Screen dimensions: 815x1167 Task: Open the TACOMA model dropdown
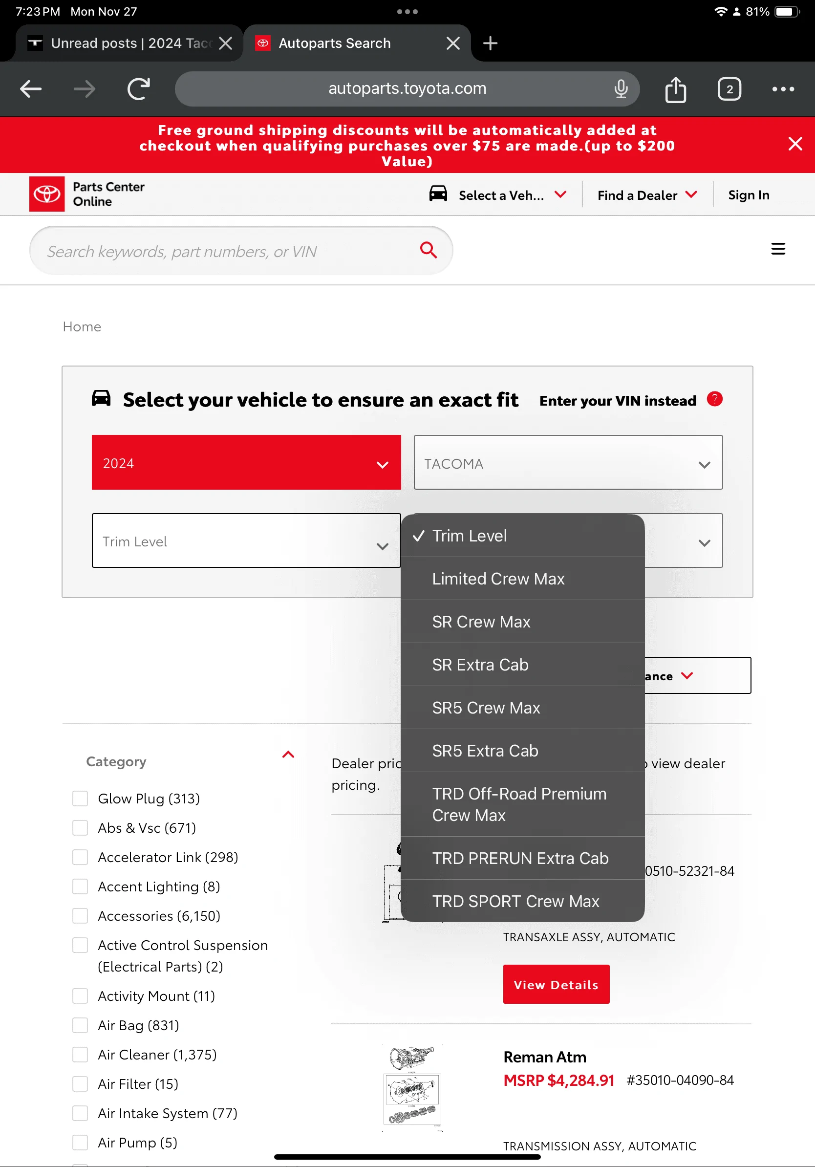pyautogui.click(x=568, y=462)
